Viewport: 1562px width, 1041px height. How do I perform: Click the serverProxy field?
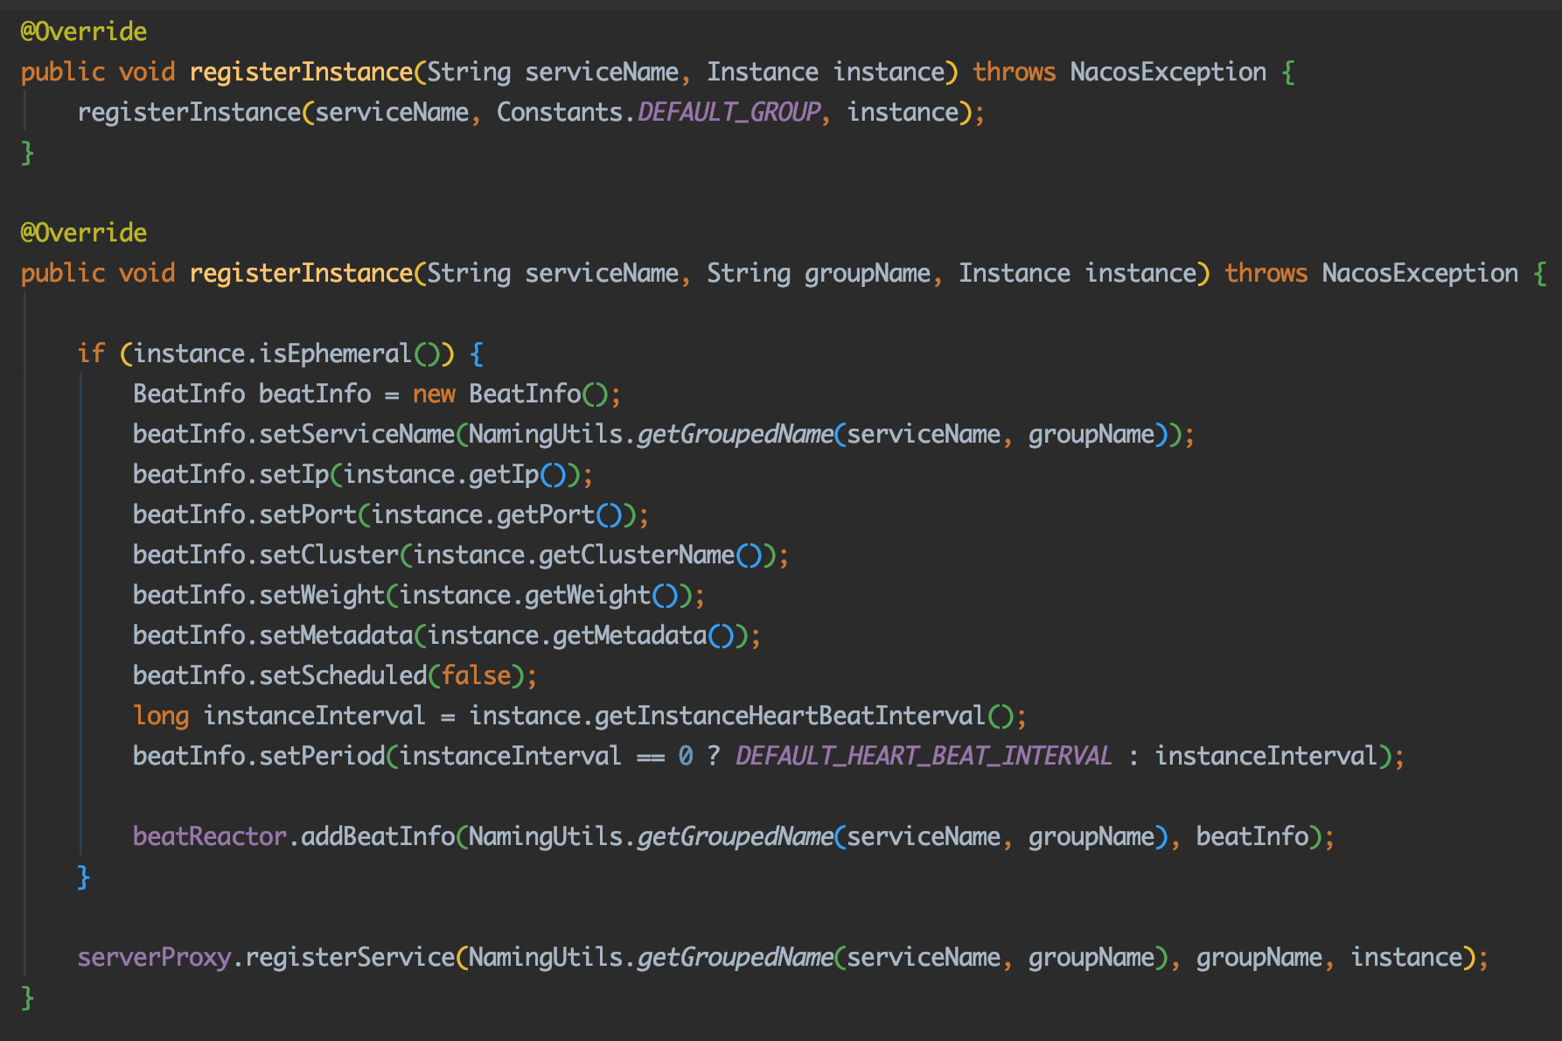pyautogui.click(x=154, y=957)
